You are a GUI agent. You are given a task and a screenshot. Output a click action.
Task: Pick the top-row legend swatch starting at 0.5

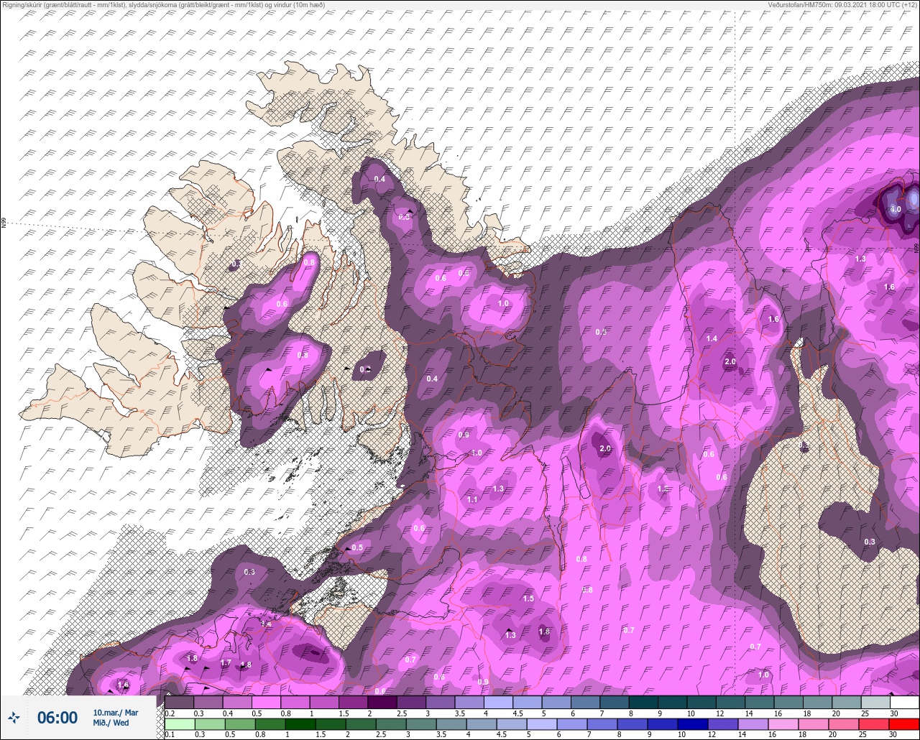tap(267, 702)
